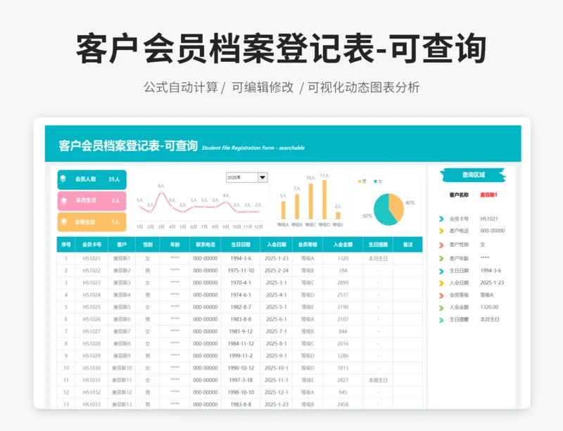Select the red 奥菲斯1 customer name query field
The image size is (563, 431).
pos(488,195)
